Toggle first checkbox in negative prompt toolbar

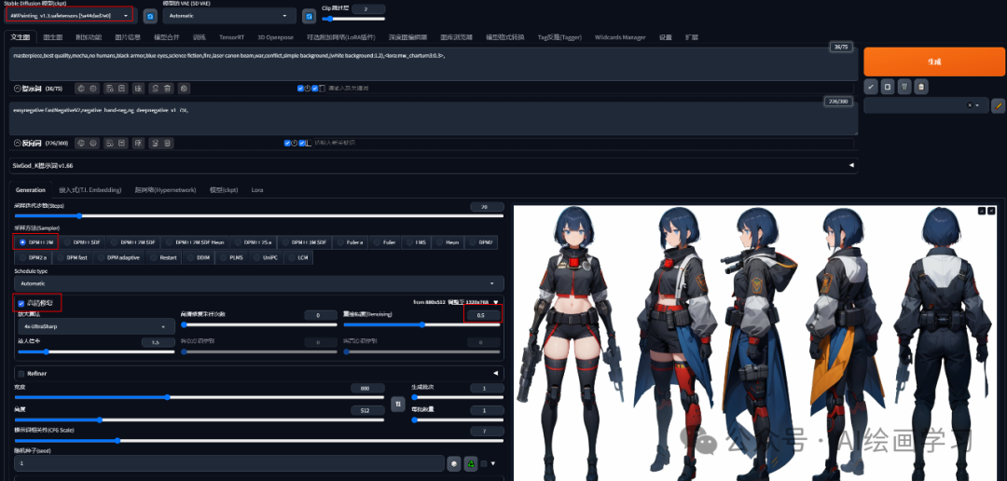point(288,143)
